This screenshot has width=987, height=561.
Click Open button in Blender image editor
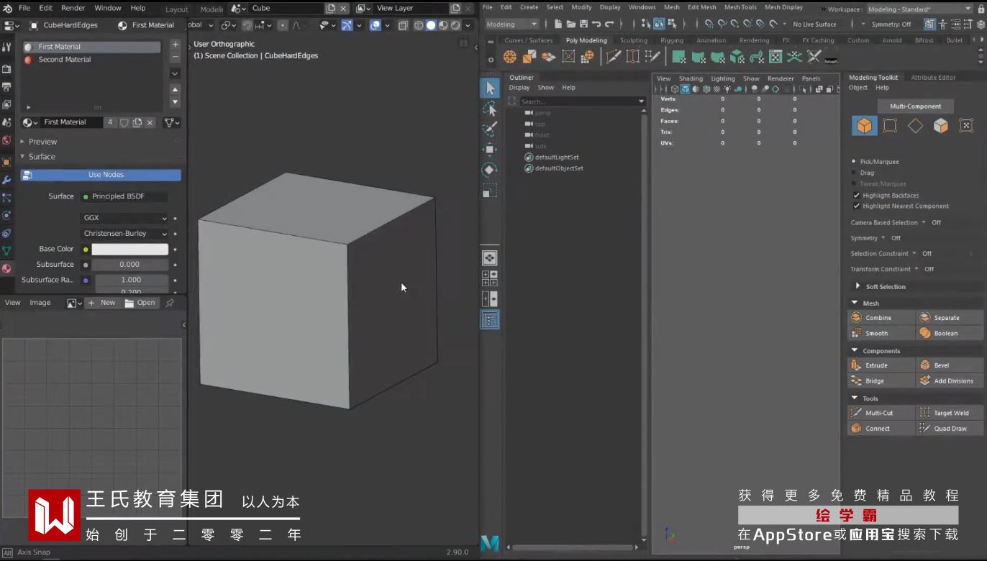click(x=140, y=303)
